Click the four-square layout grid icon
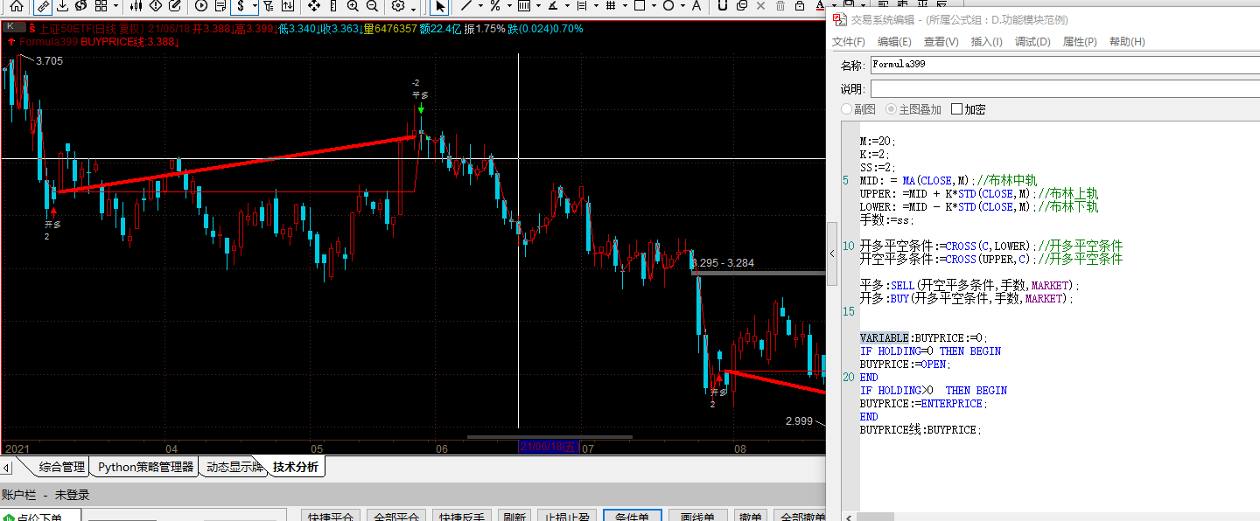 101,6
